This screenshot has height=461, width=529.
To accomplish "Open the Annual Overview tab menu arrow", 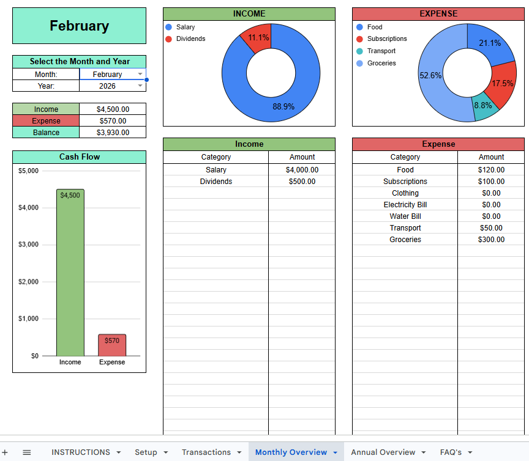I will 424,452.
